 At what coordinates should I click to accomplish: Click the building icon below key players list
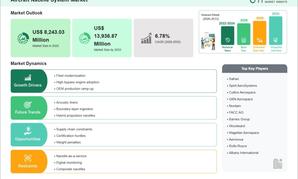tap(278, 164)
